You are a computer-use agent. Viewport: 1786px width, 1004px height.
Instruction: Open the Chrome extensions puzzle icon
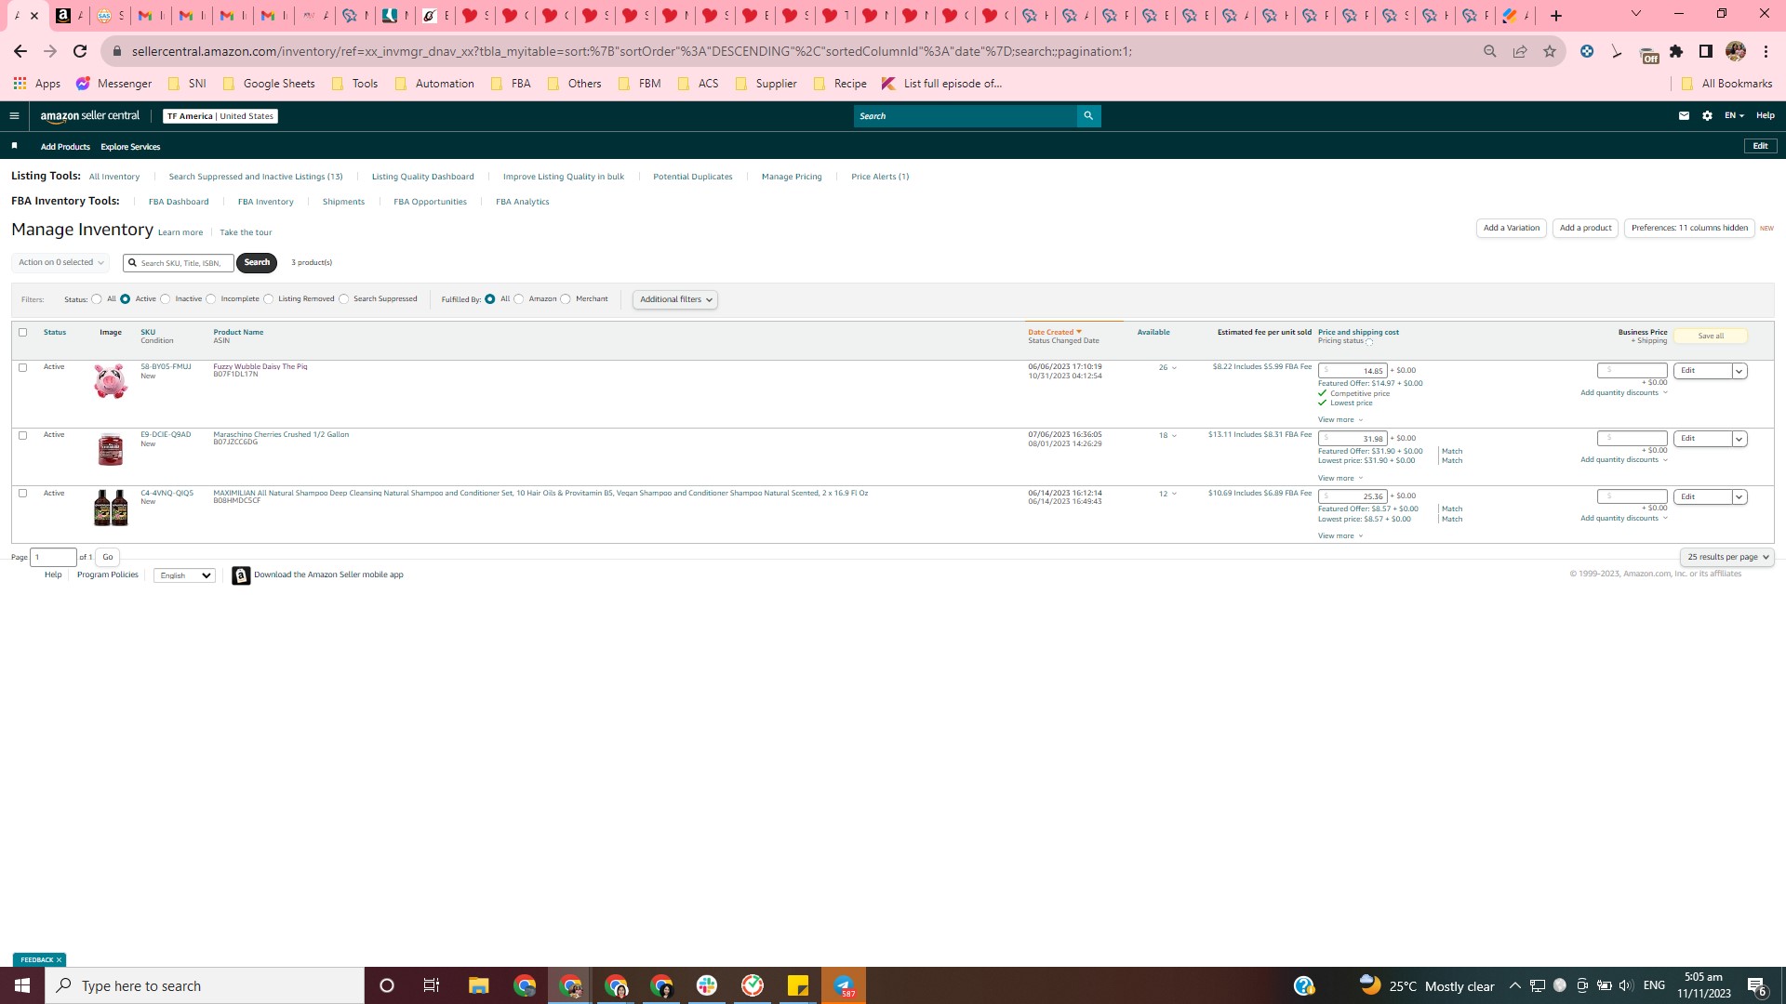1676,51
